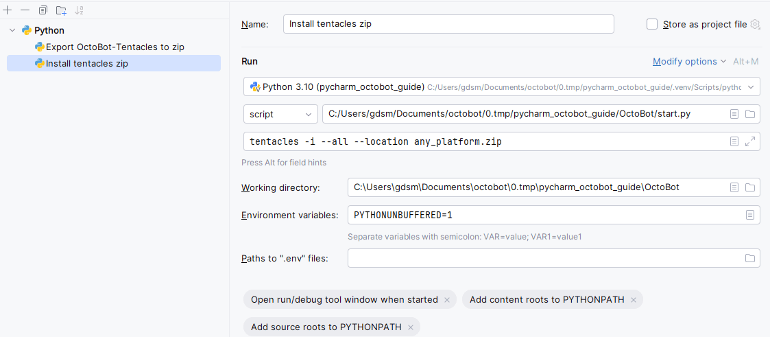
Task: Add new configuration with plus icon
Action: (8, 10)
